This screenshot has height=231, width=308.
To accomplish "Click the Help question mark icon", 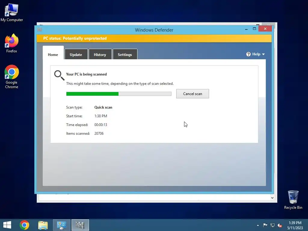I will point(248,54).
